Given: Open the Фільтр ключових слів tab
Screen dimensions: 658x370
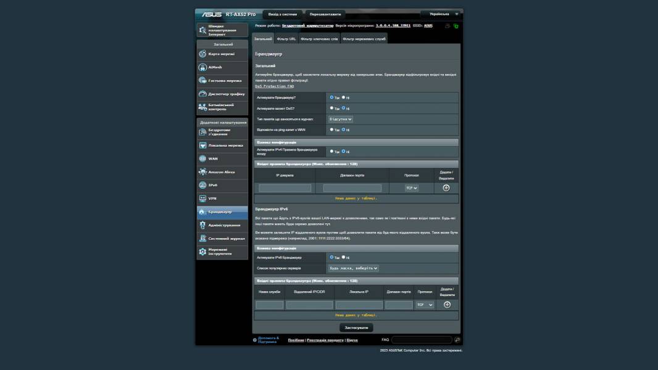Looking at the screenshot, I should pyautogui.click(x=319, y=39).
